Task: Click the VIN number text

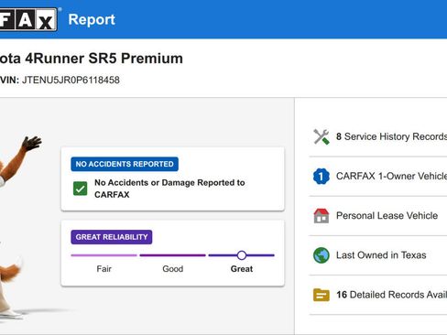Action: pos(71,80)
